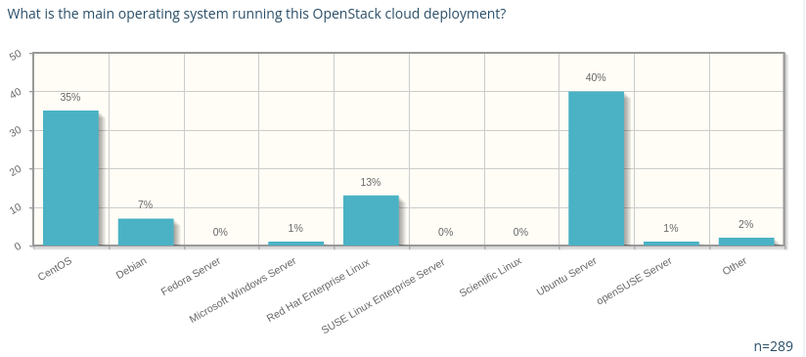This screenshot has height=357, width=806.
Task: Click the Other axis label
Action: point(734,267)
